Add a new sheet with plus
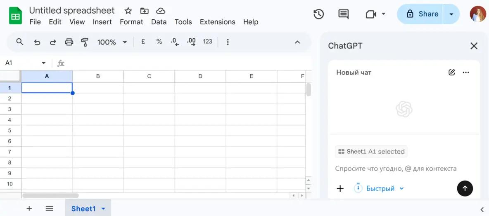 click(x=29, y=209)
